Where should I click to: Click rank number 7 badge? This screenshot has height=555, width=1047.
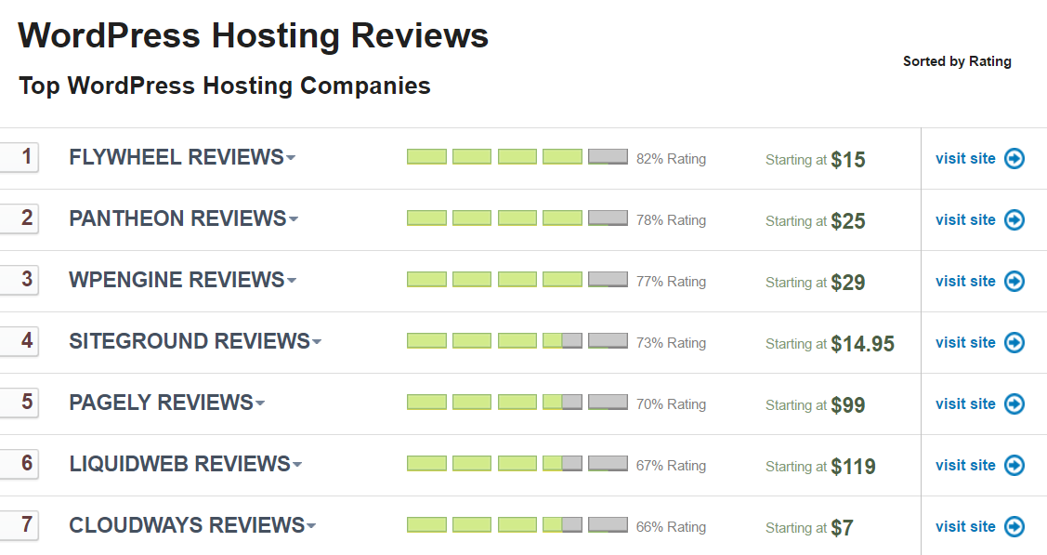click(20, 525)
